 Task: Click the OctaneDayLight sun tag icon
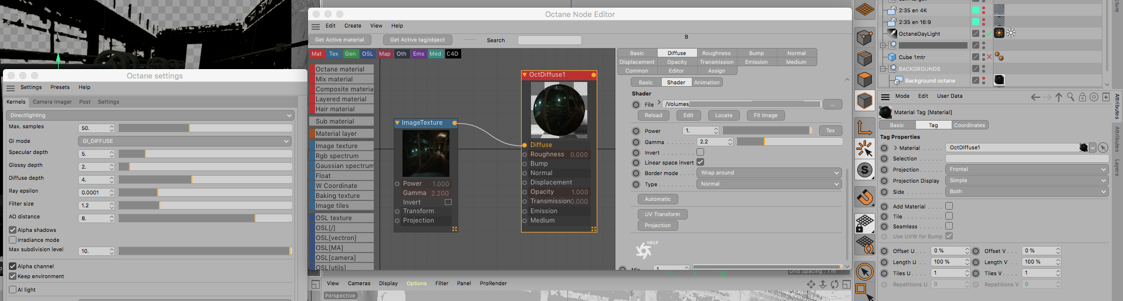coord(999,33)
